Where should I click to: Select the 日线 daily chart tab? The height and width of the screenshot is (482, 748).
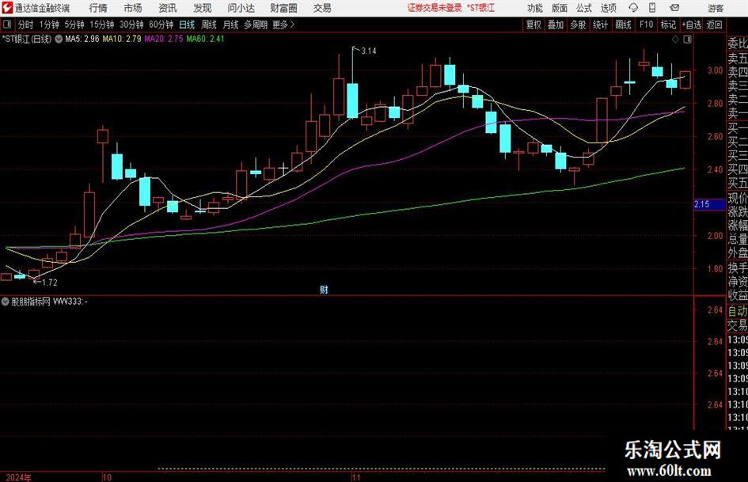coord(187,25)
